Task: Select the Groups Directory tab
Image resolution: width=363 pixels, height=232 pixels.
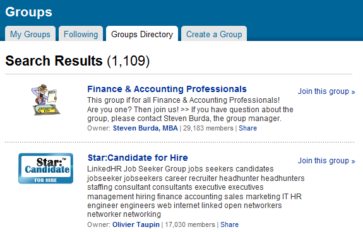Action: point(142,34)
